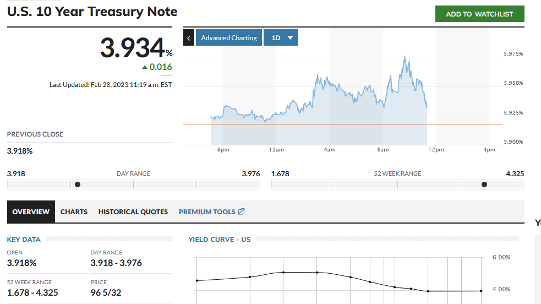Click the Yield Curve - US heading
The image size is (541, 304).
pyautogui.click(x=220, y=239)
